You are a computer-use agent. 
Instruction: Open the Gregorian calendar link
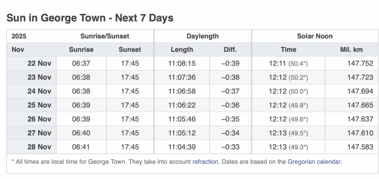point(314,162)
